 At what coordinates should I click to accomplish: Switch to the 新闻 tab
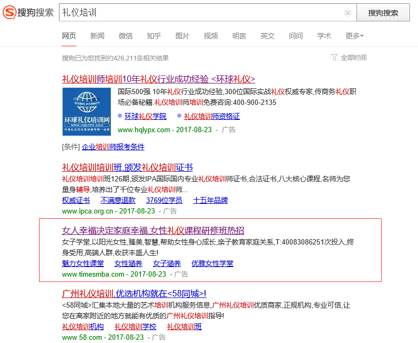(x=97, y=36)
